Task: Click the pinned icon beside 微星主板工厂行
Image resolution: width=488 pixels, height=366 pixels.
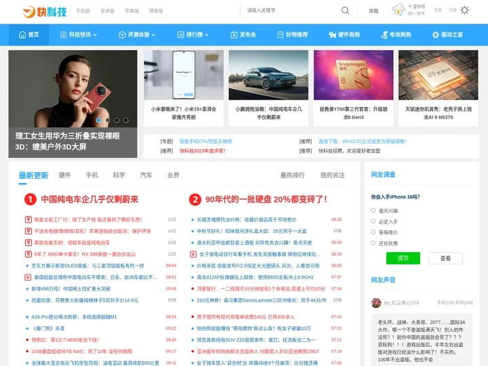Action: [x=28, y=220]
